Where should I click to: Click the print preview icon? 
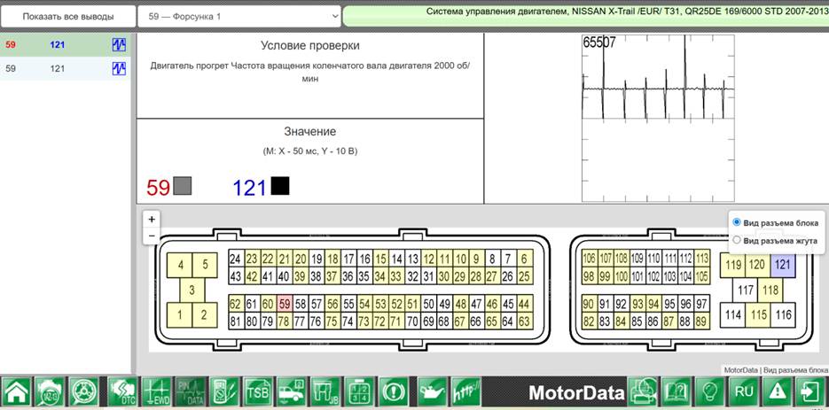pyautogui.click(x=643, y=392)
